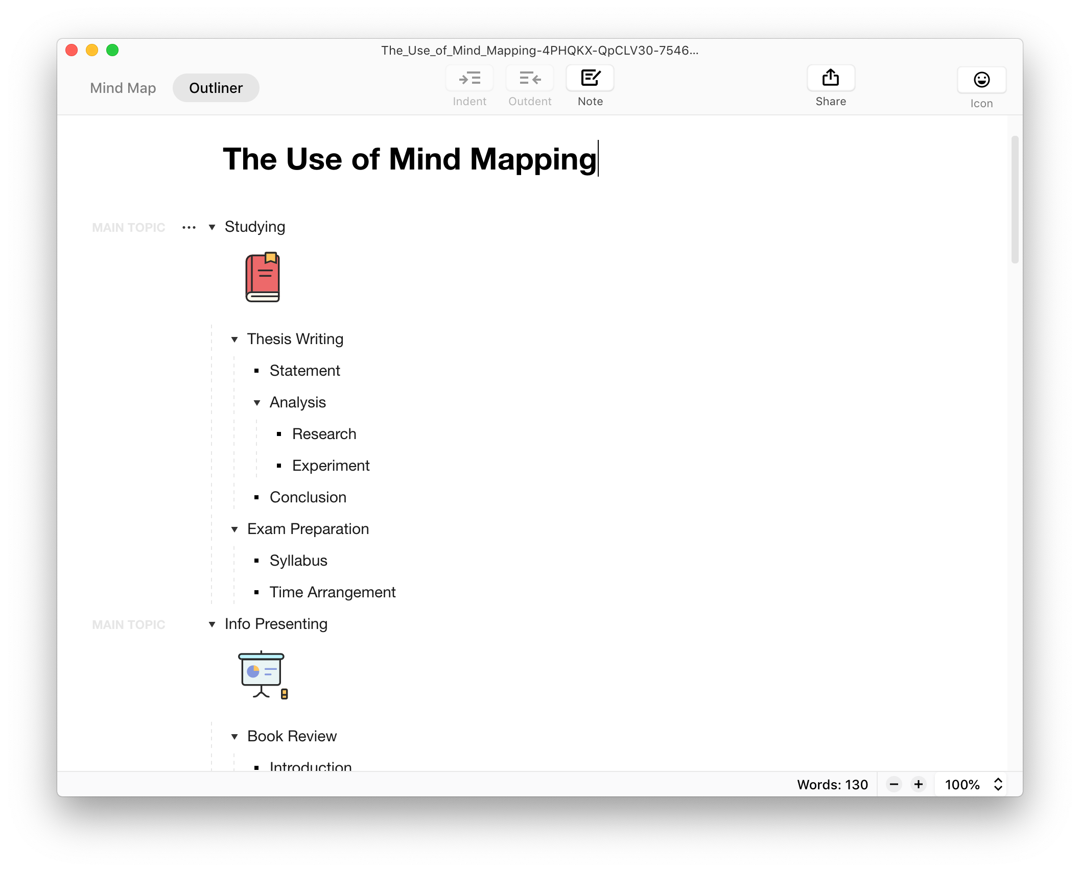Zoom in with the plus button
The height and width of the screenshot is (872, 1080).
pyautogui.click(x=919, y=784)
